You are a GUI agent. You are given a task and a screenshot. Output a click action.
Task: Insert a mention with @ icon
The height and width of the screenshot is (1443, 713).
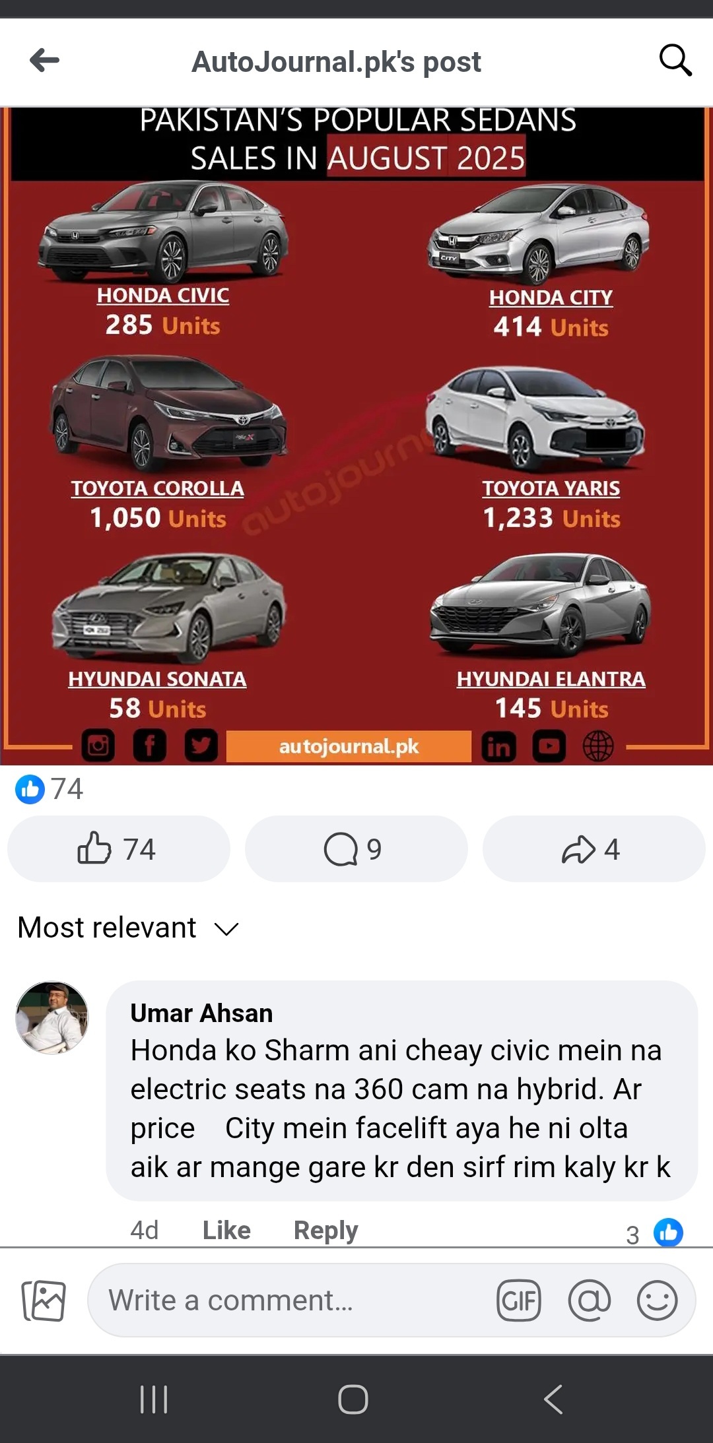pyautogui.click(x=589, y=1300)
